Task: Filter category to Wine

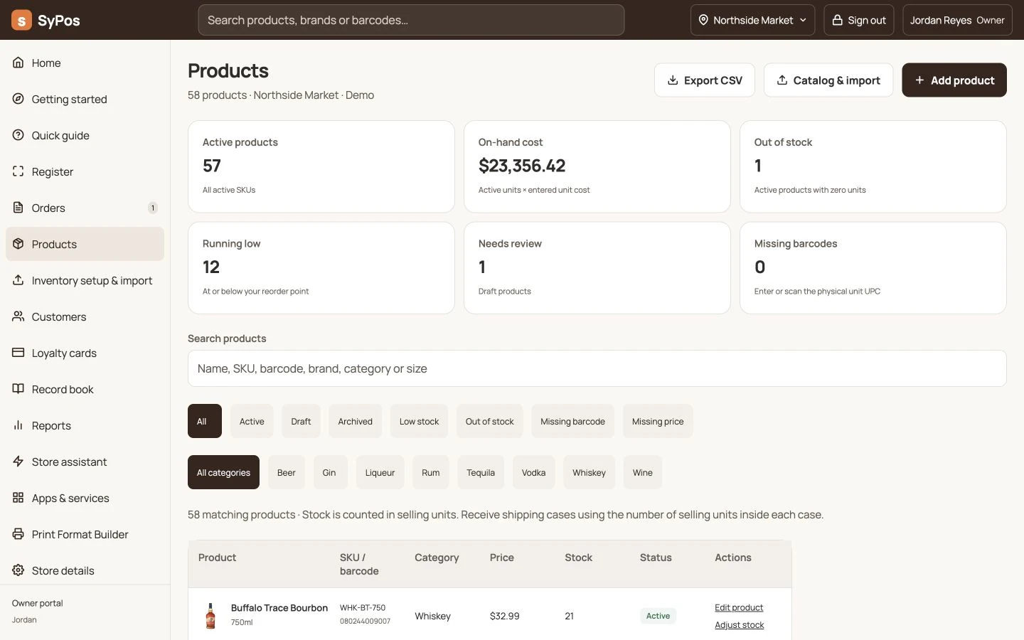Action: (x=643, y=472)
